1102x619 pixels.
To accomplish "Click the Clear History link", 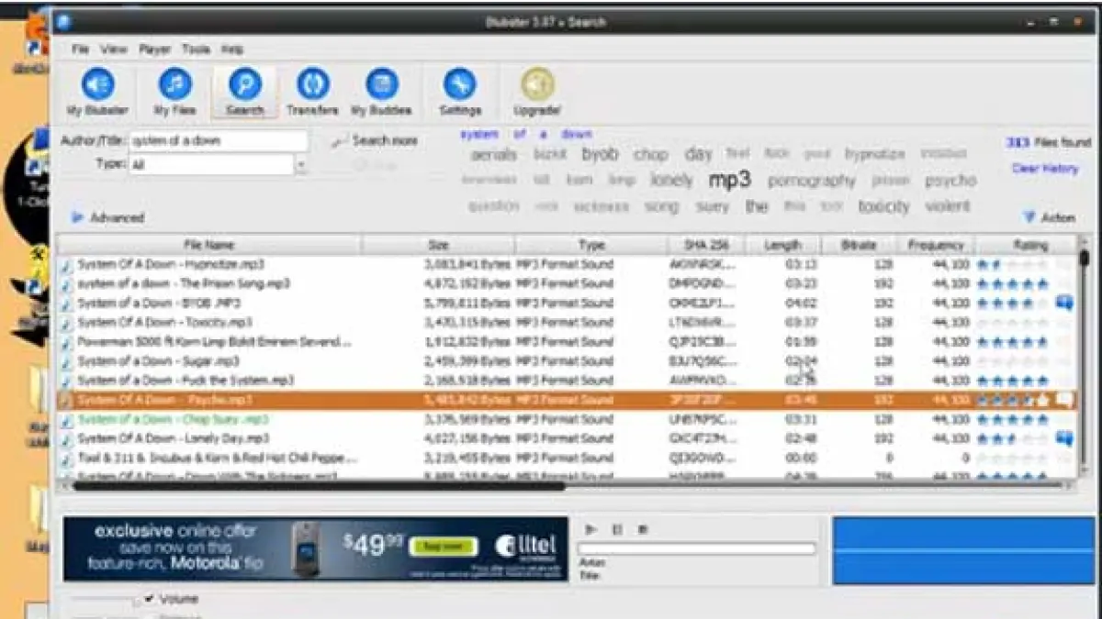I will click(x=1044, y=169).
